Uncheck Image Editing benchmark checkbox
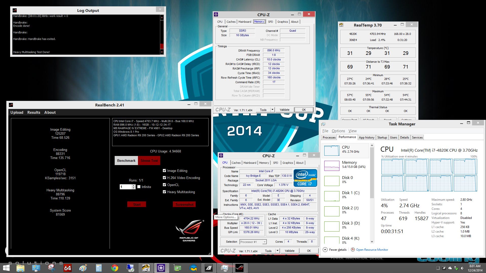The image size is (486, 273). point(164,171)
